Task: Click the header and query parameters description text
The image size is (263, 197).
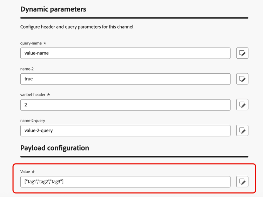Action: click(x=77, y=27)
